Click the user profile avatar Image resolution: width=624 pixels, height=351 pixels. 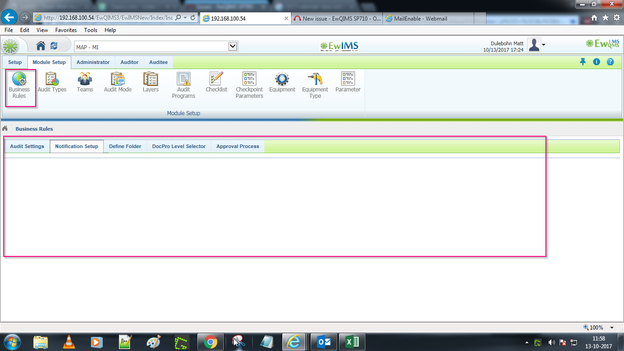point(534,45)
